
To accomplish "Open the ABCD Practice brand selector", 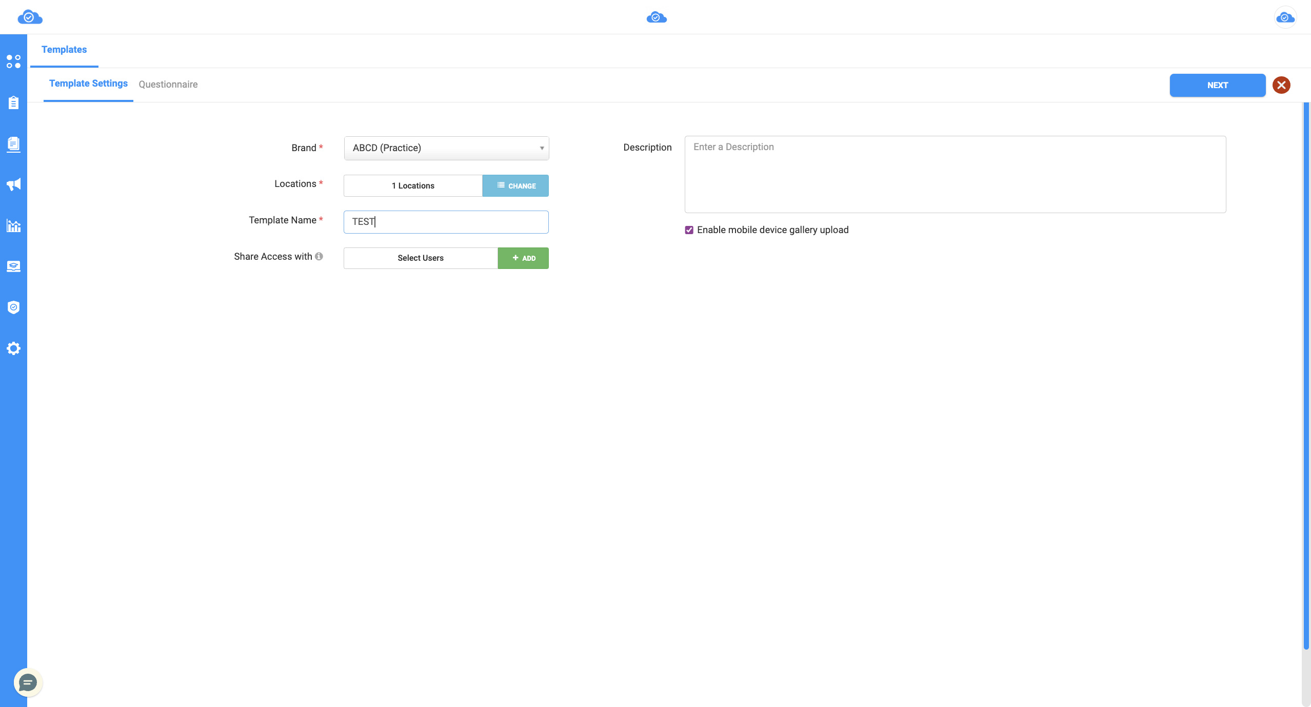I will [446, 147].
